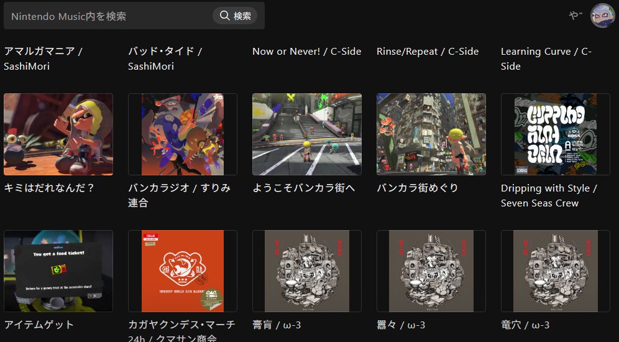
Task: Select the 膏肓 / ω-3 album thumbnail
Action: coord(307,271)
